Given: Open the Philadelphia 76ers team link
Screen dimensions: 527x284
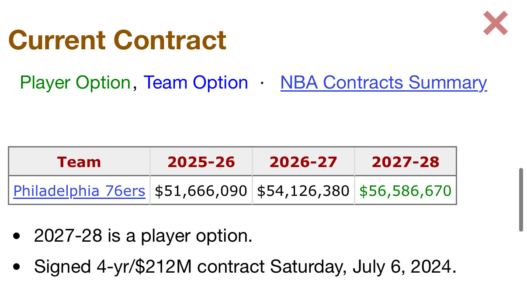Looking at the screenshot, I should [x=79, y=191].
